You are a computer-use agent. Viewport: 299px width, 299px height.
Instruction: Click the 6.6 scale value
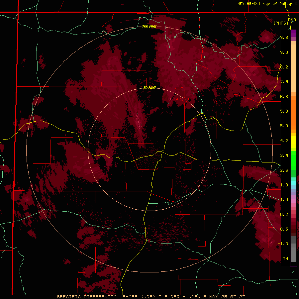(x=284, y=96)
